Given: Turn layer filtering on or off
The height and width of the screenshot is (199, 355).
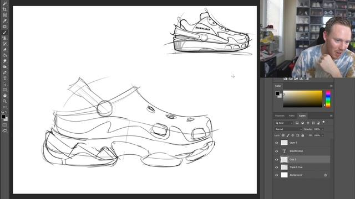Looking at the screenshot, I should click(x=323, y=122).
